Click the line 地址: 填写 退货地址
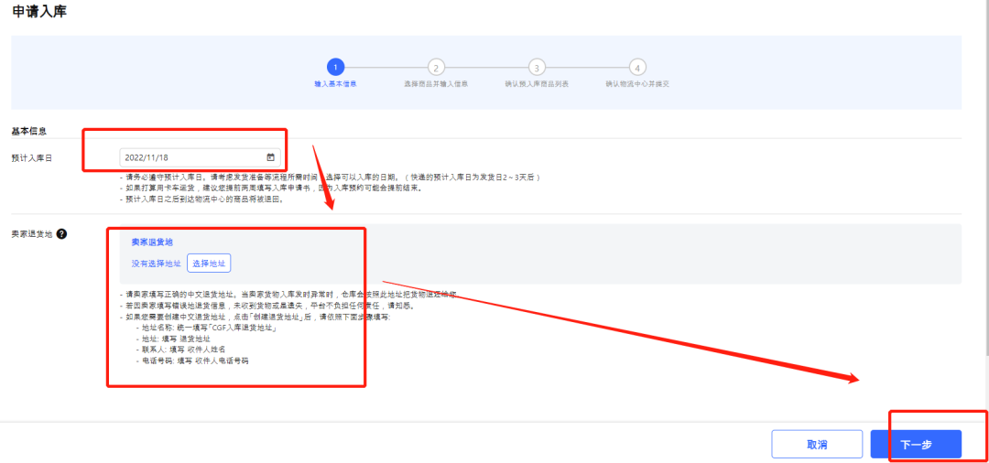This screenshot has width=989, height=463. coord(172,339)
